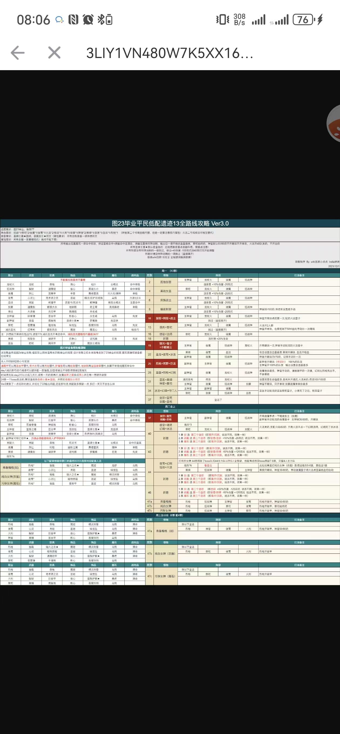The image size is (340, 734).
Task: Tap the battery indicator showing 76
Action: tap(304, 20)
